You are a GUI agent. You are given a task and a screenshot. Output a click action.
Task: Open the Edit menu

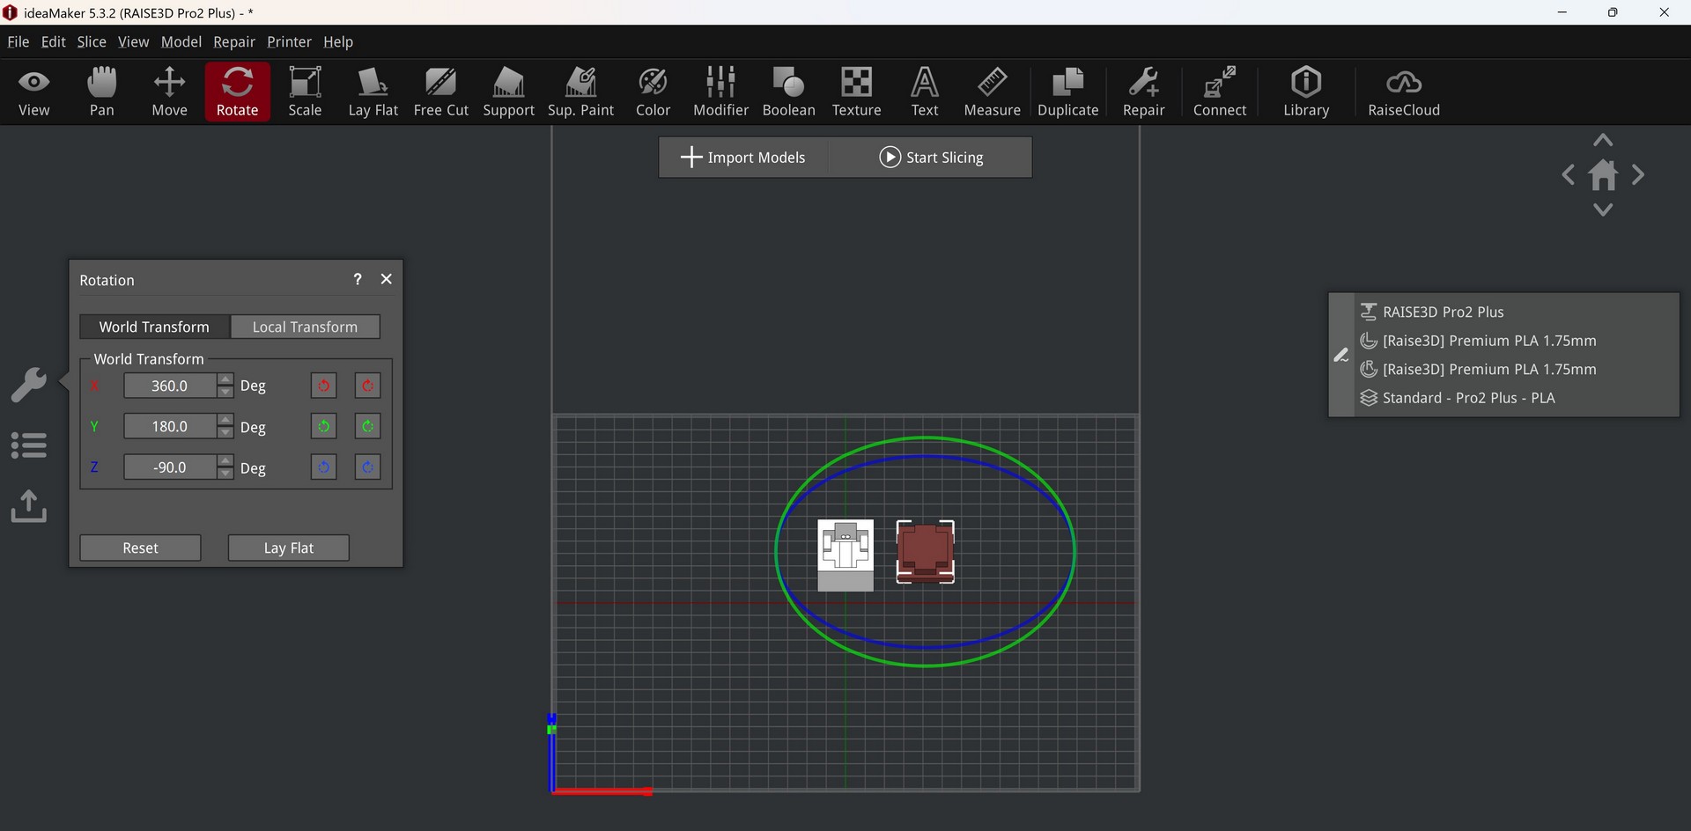pyautogui.click(x=54, y=41)
